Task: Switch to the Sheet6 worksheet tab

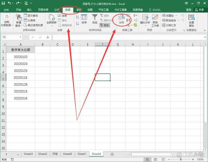Action: point(67,154)
